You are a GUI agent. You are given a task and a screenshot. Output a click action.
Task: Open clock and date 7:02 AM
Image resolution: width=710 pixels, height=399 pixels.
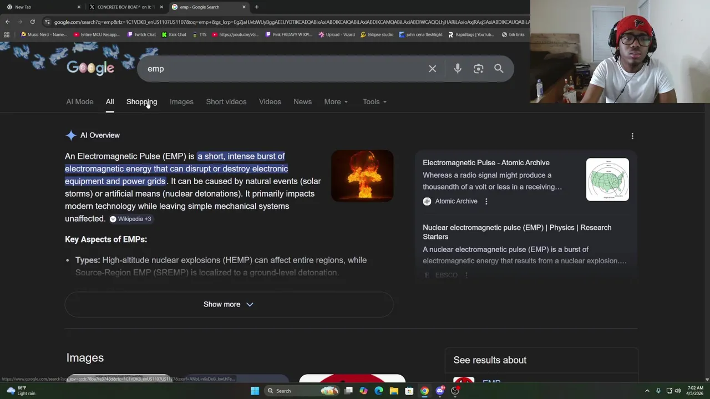695,391
